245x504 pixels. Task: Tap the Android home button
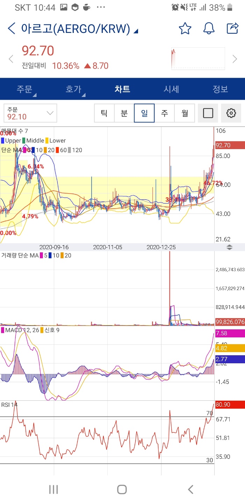[122, 489]
